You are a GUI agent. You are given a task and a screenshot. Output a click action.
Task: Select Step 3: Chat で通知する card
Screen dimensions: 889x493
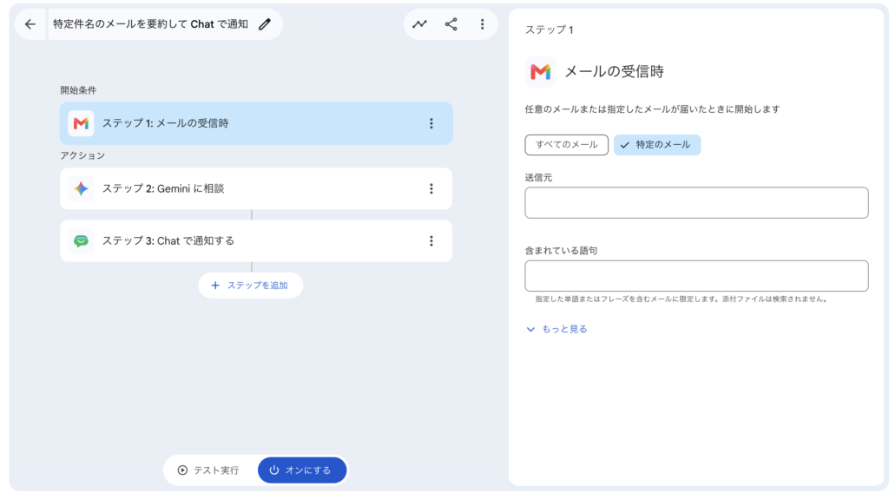pyautogui.click(x=256, y=240)
